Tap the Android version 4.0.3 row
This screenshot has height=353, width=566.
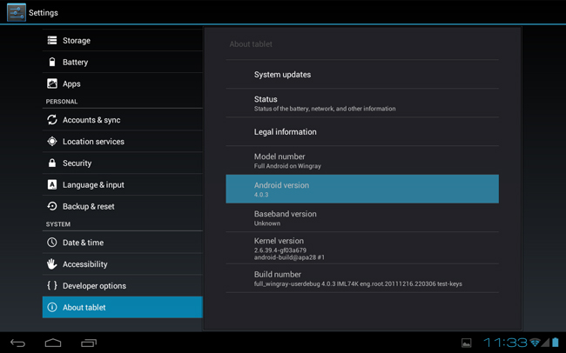362,189
